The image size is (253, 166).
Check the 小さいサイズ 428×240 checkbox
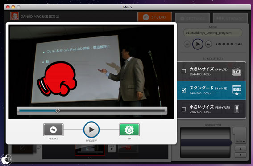[184, 109]
